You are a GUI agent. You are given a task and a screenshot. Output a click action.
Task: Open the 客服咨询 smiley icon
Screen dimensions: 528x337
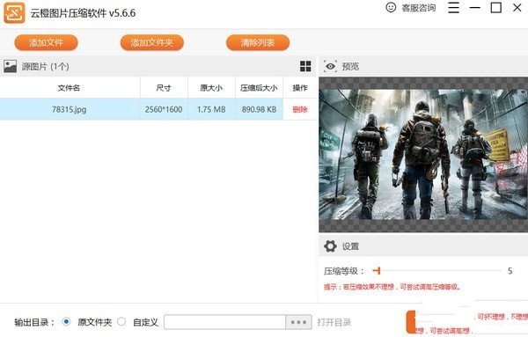point(391,7)
